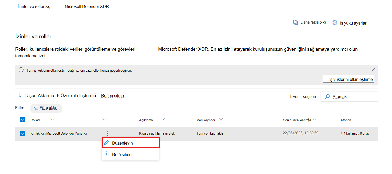Click Rolleri silme
Image resolution: width=392 pixels, height=174 pixels.
coord(112,96)
